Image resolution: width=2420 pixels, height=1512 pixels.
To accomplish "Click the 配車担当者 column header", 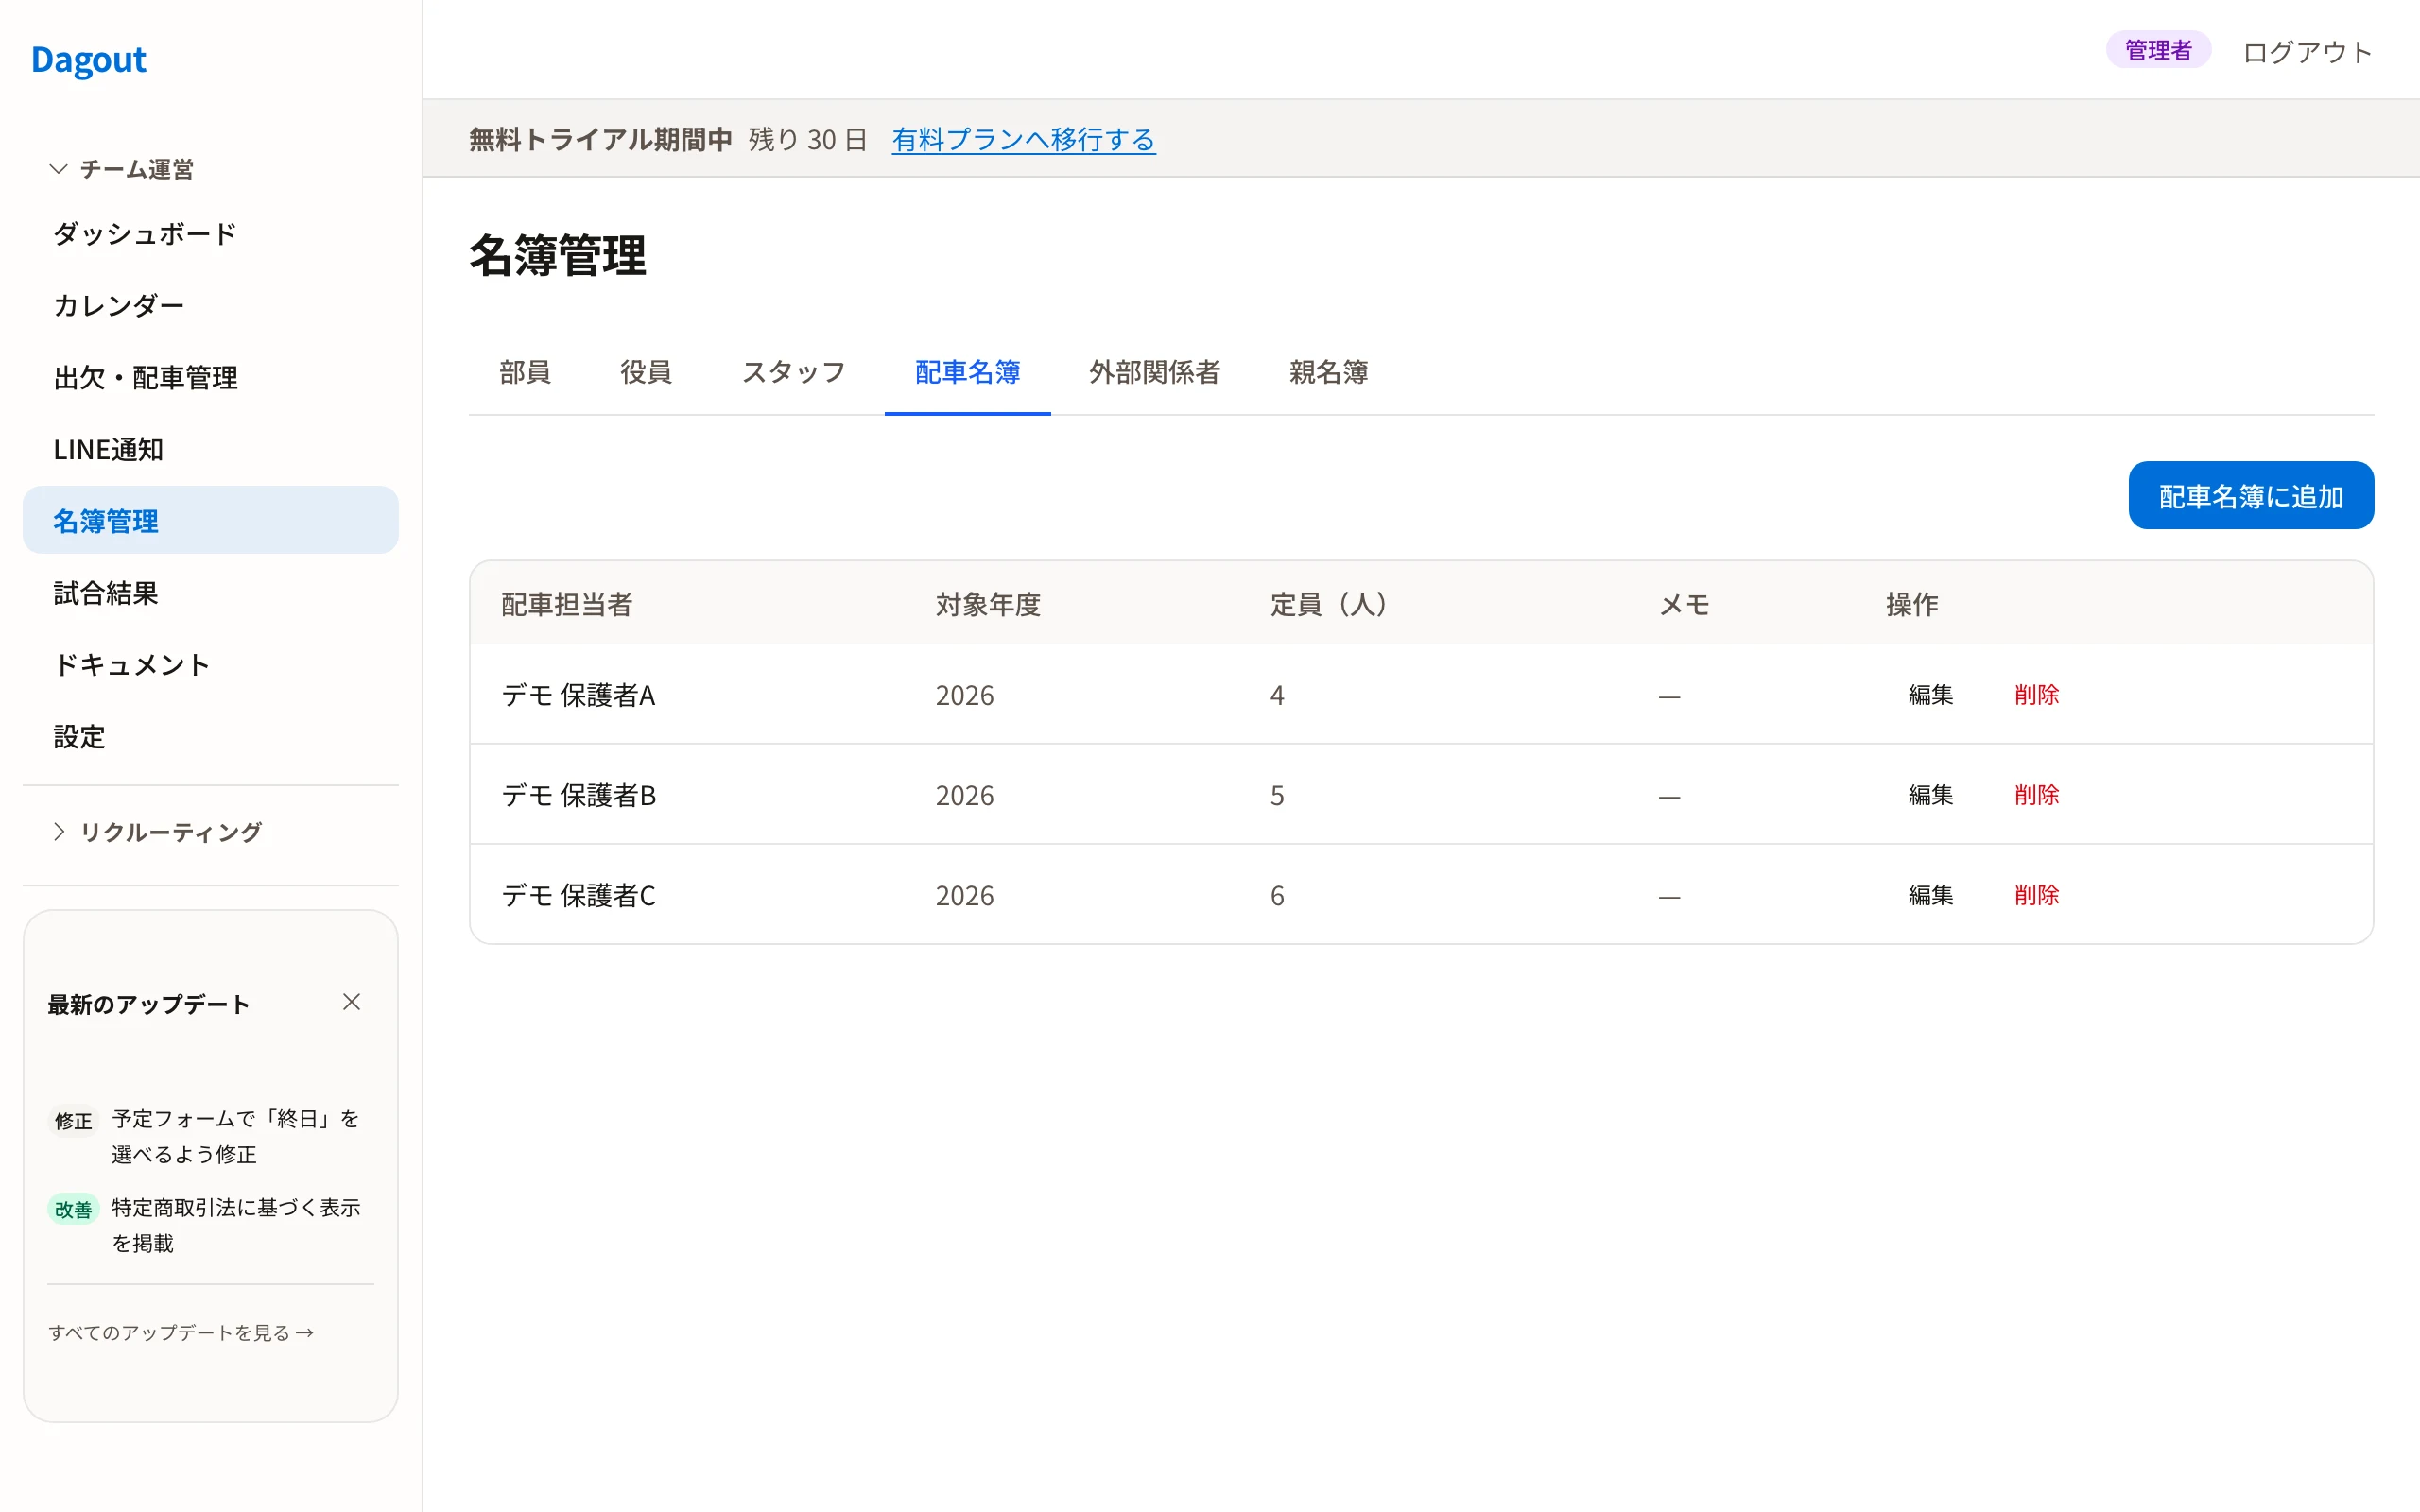I will pos(567,604).
